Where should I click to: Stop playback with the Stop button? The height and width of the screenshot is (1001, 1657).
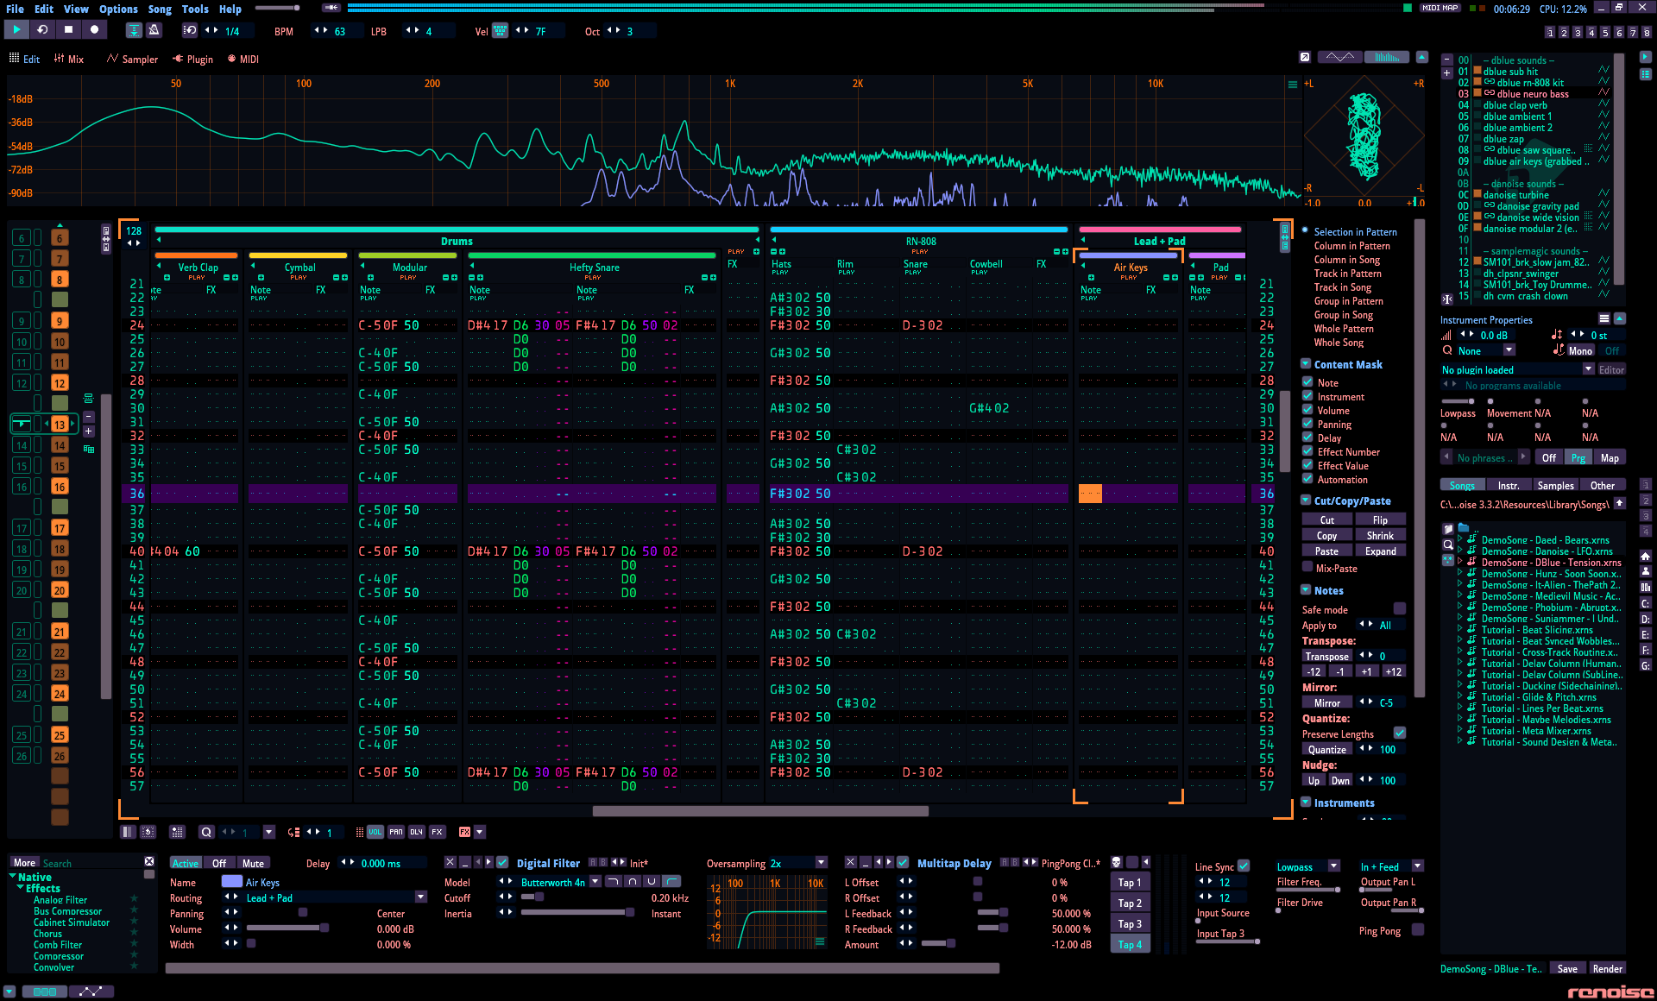68,29
